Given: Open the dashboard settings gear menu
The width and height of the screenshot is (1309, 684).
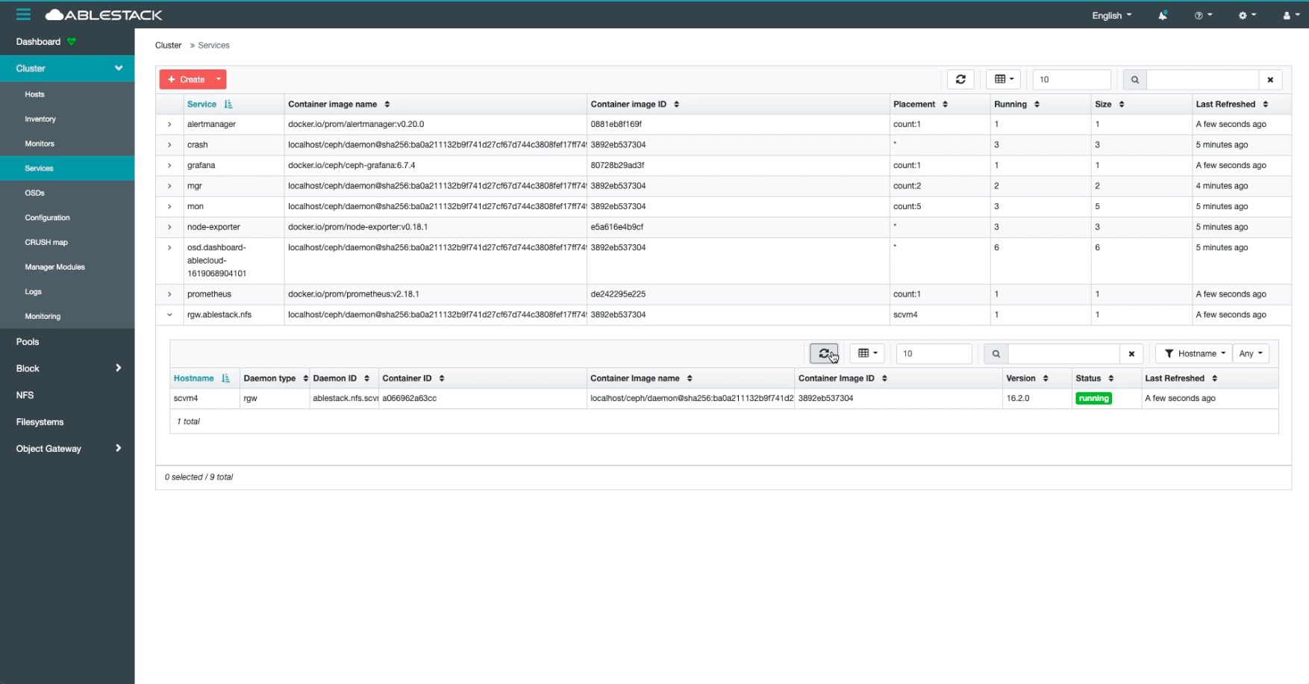Looking at the screenshot, I should pos(1247,15).
